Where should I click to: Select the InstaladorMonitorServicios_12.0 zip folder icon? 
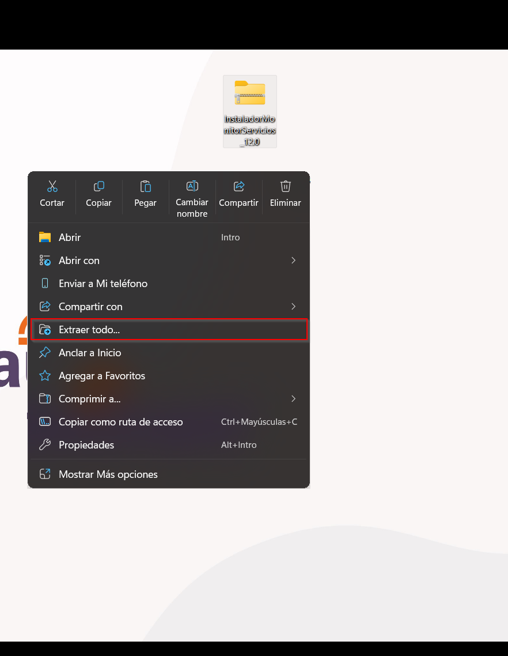click(x=249, y=93)
